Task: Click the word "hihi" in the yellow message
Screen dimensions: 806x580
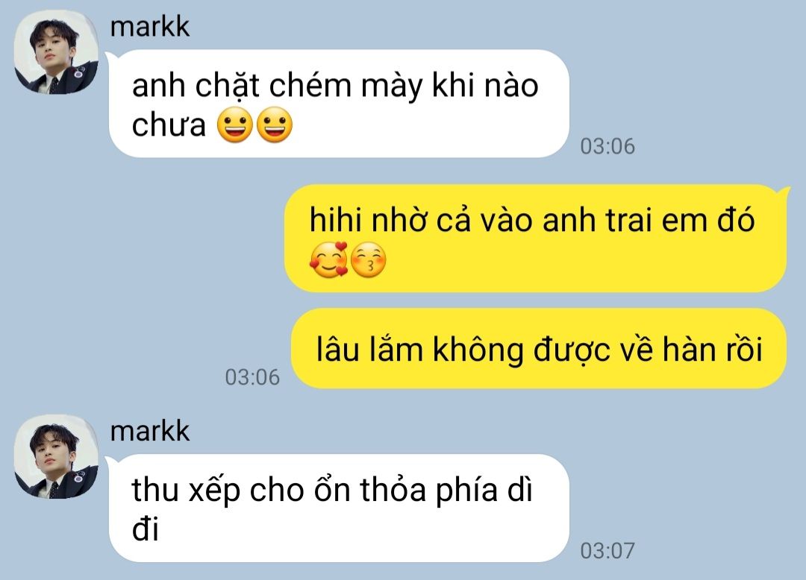Action: (335, 220)
